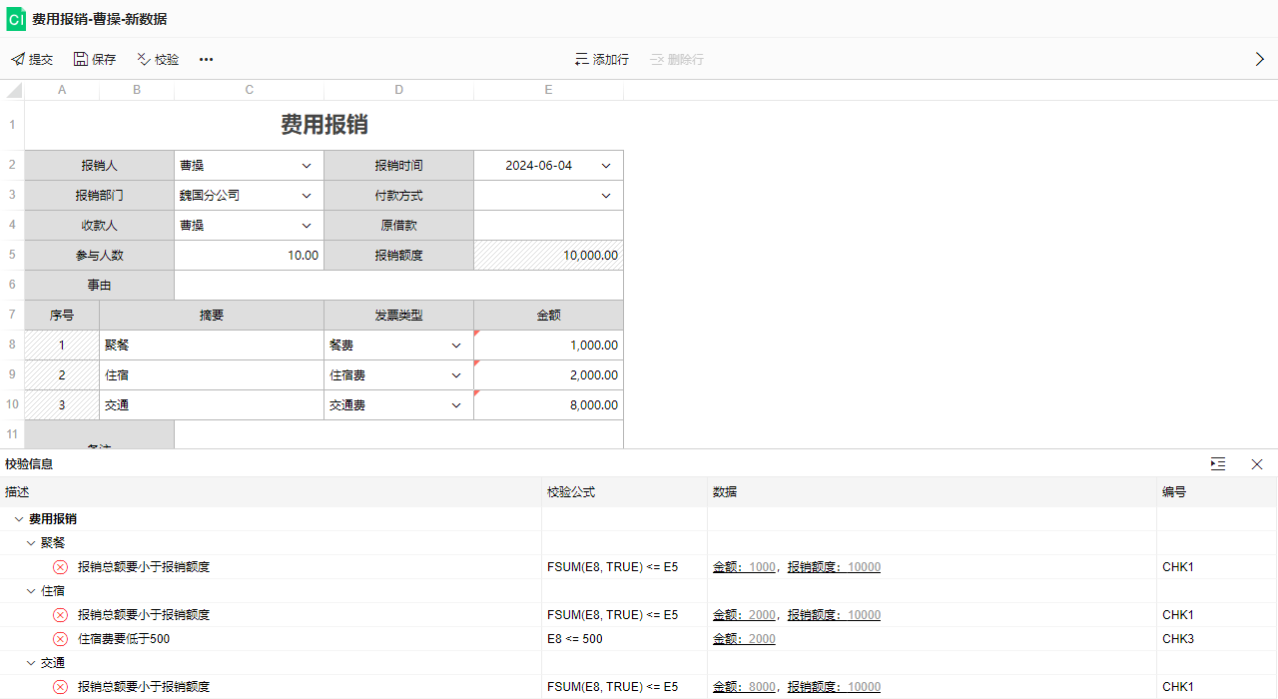
Task: Click the collapse-all icon in 校验信息 panel
Action: (x=1217, y=464)
